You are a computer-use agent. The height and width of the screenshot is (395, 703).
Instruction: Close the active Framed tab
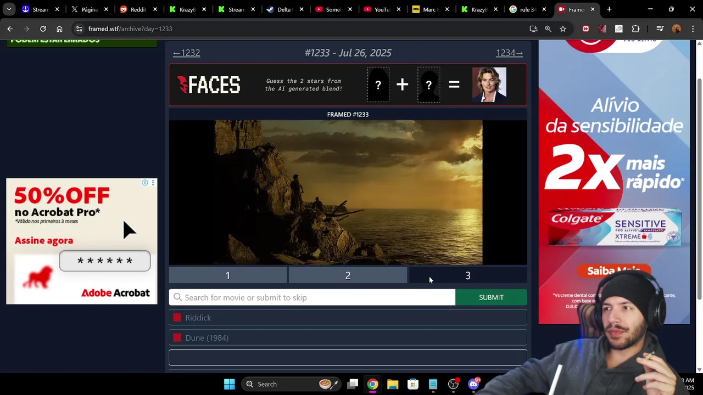593,9
